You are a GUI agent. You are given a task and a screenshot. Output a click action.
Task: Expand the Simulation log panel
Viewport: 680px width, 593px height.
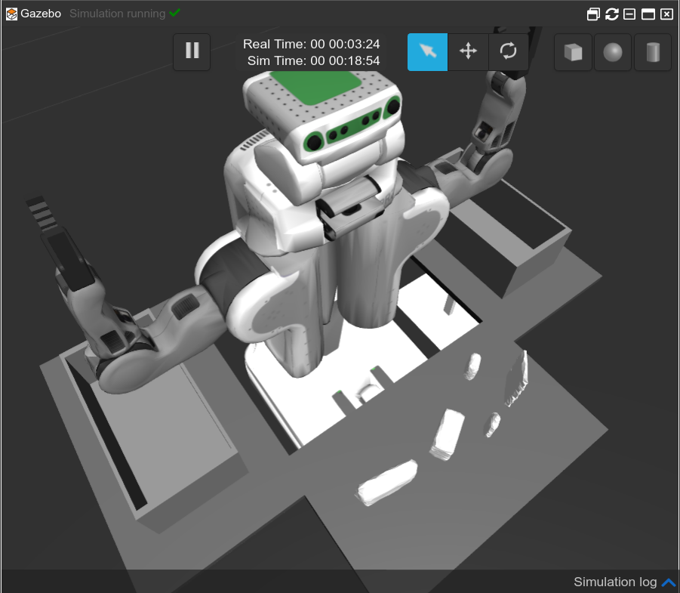click(x=668, y=582)
